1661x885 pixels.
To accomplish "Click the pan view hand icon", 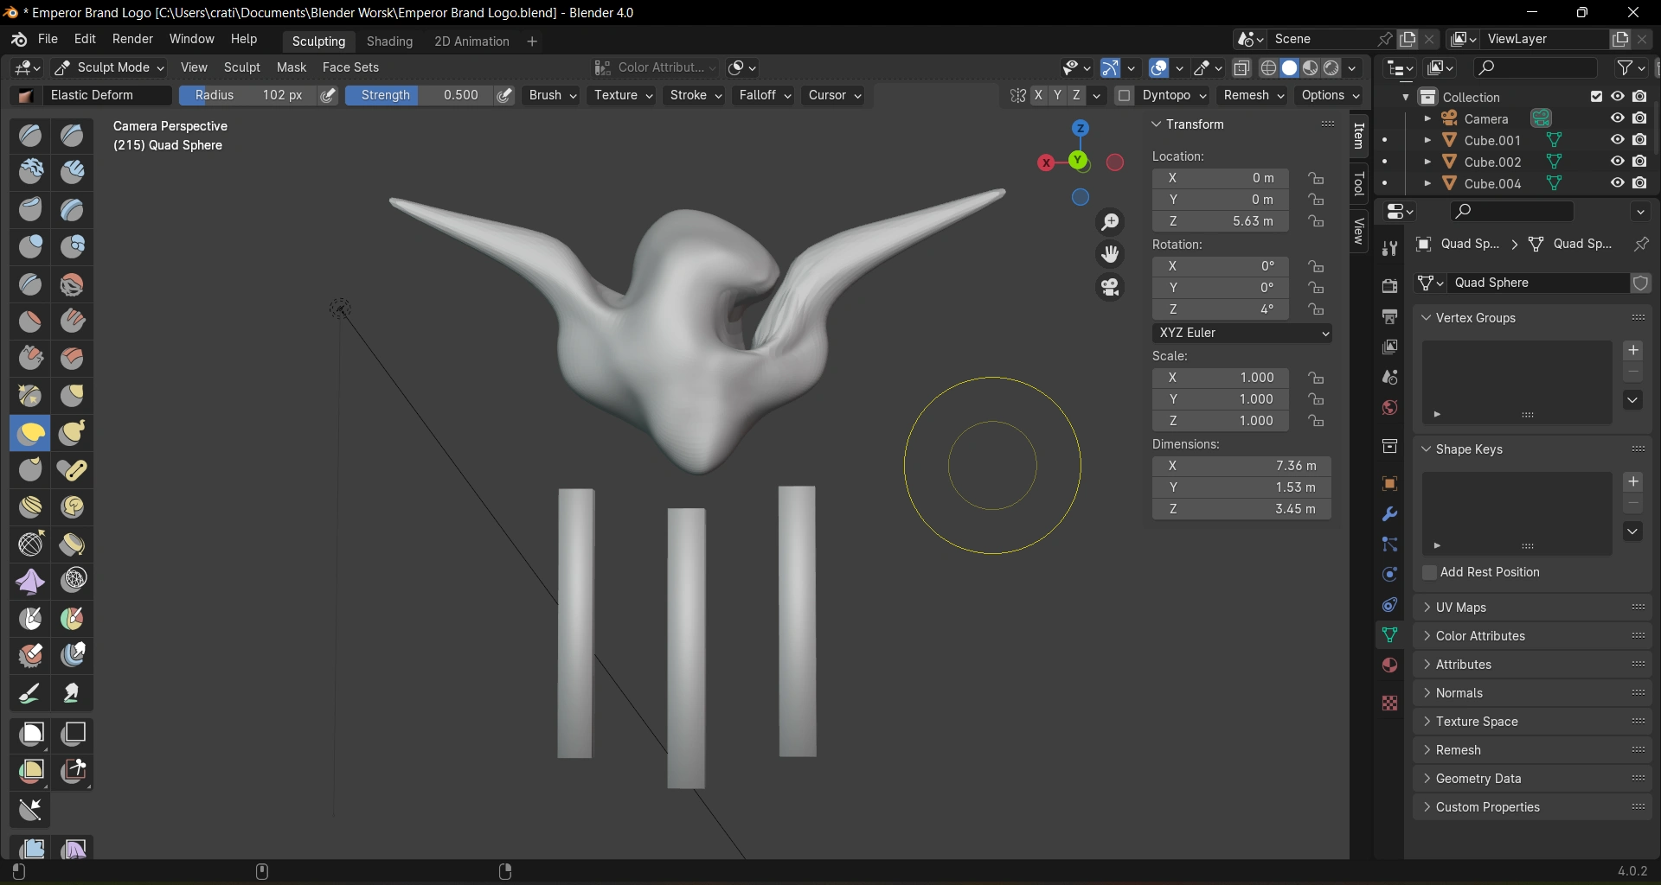I will (x=1110, y=254).
